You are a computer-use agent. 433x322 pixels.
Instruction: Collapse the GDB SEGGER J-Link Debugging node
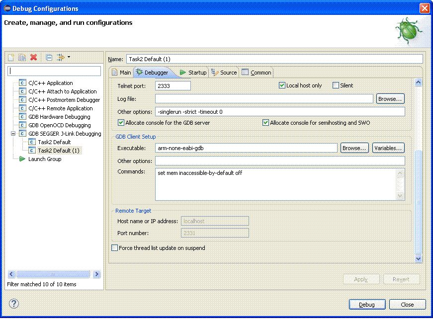pyautogui.click(x=13, y=134)
